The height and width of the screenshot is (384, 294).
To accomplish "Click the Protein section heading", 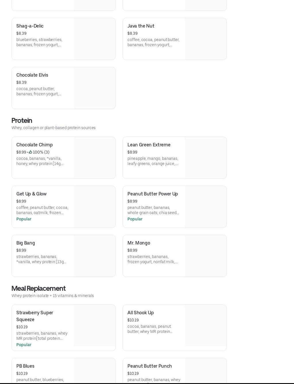I will coord(22,121).
